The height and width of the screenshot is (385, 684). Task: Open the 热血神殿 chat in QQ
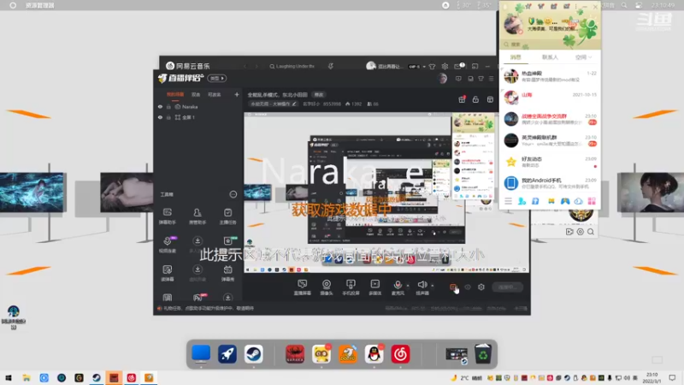click(x=550, y=76)
